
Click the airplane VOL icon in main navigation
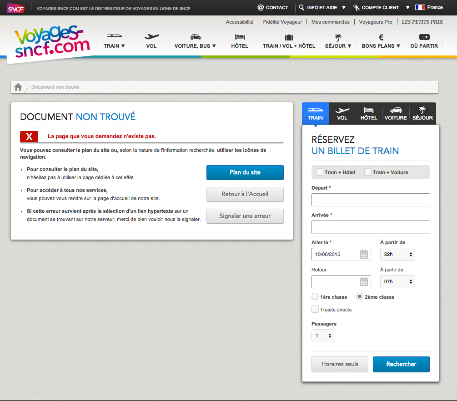click(151, 36)
